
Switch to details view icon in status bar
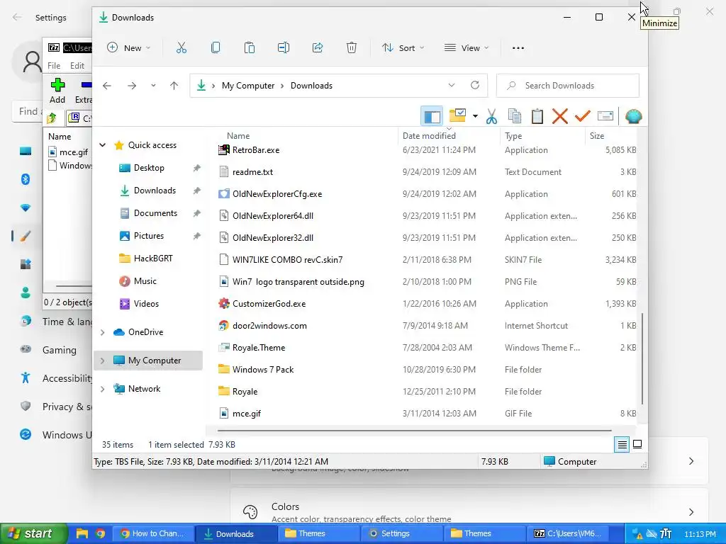[x=622, y=445]
